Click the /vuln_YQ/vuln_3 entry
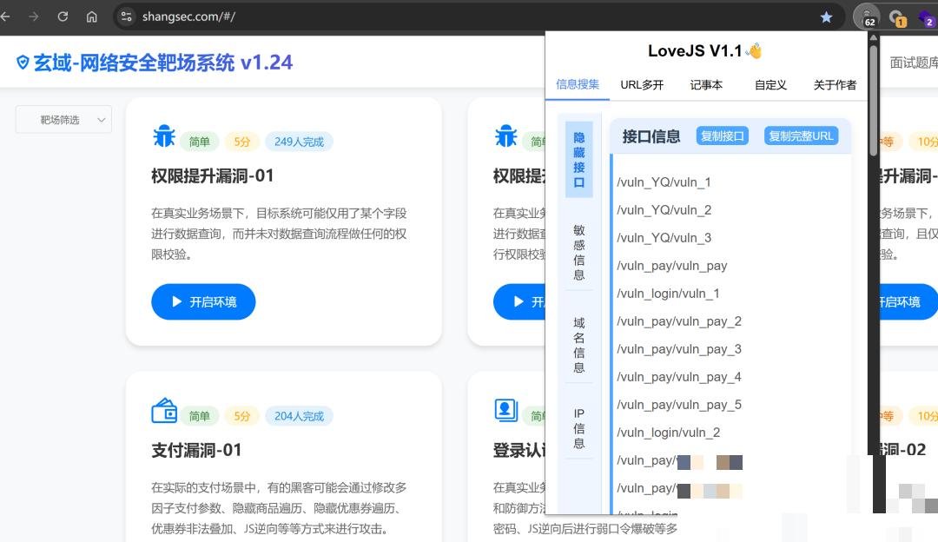Image resolution: width=938 pixels, height=542 pixels. (664, 237)
